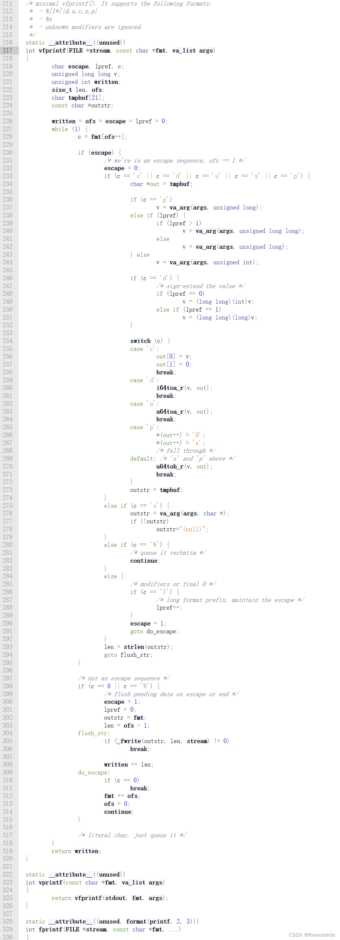Click the case 'c' label on line 255
Screen dimensions: 340x940
[144, 349]
